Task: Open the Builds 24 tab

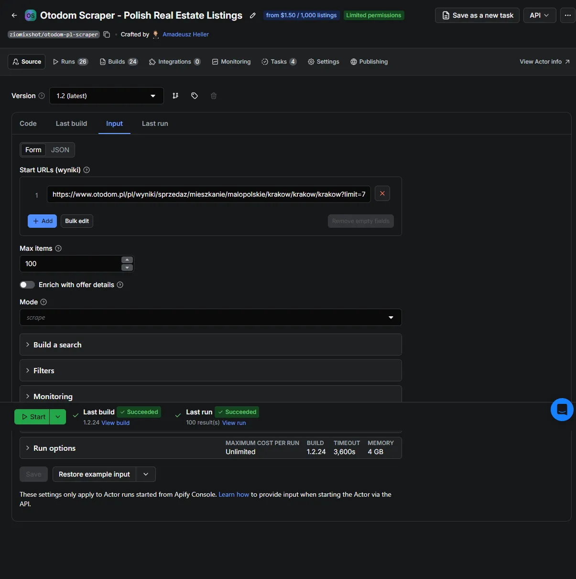Action: click(119, 62)
